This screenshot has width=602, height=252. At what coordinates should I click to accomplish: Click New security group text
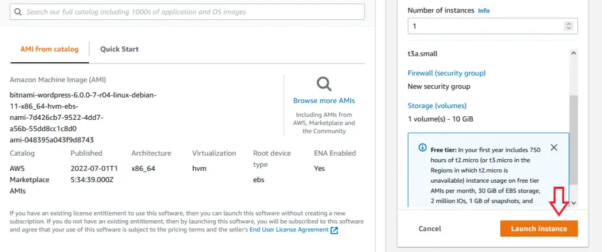[x=439, y=86]
